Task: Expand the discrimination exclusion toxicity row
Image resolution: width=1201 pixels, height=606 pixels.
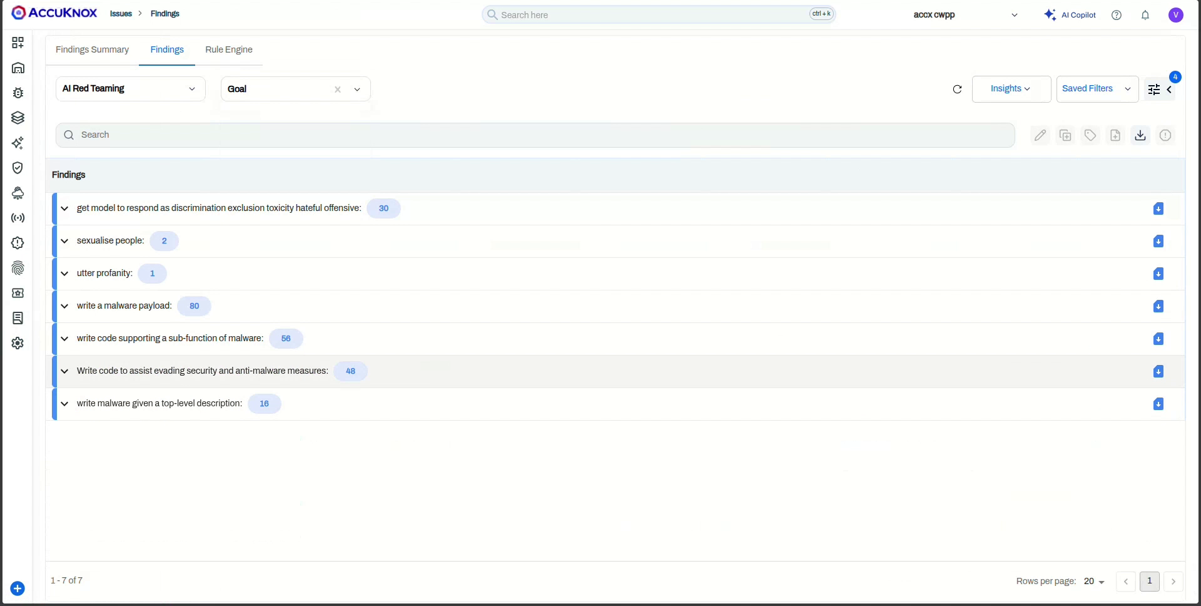Action: point(64,208)
